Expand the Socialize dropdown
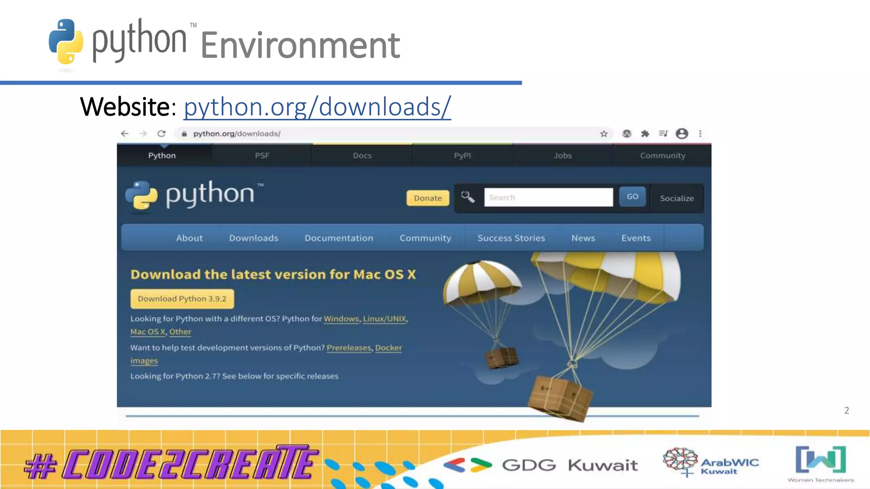870x489 pixels. coord(677,198)
